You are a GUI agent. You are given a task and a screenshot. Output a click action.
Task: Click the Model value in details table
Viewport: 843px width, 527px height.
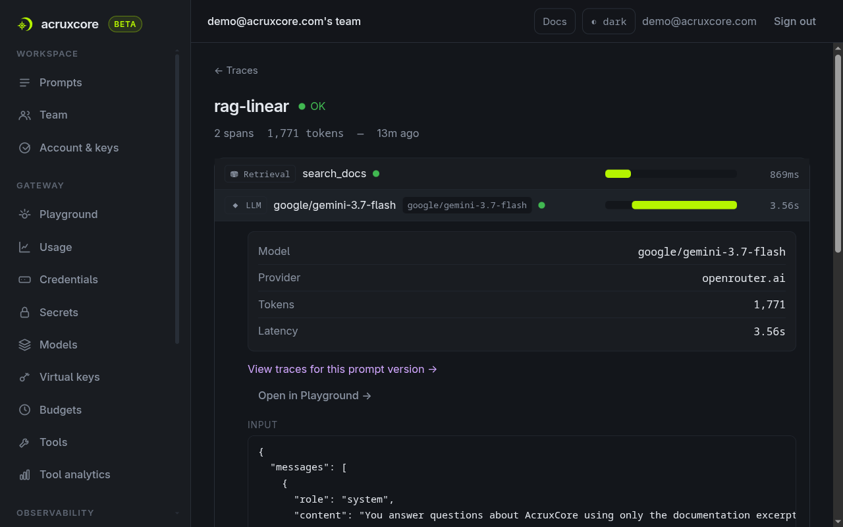click(712, 252)
